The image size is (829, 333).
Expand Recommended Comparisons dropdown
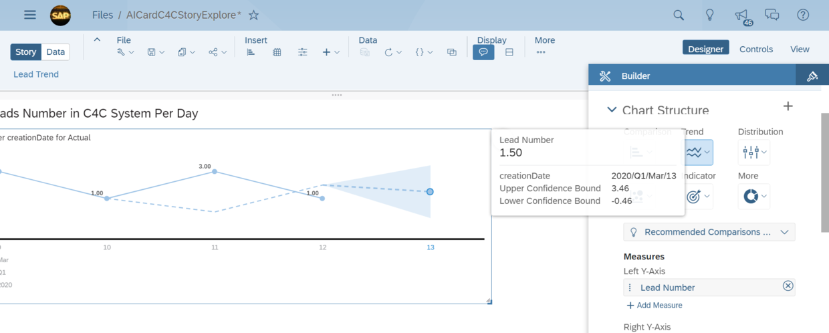[x=709, y=232]
